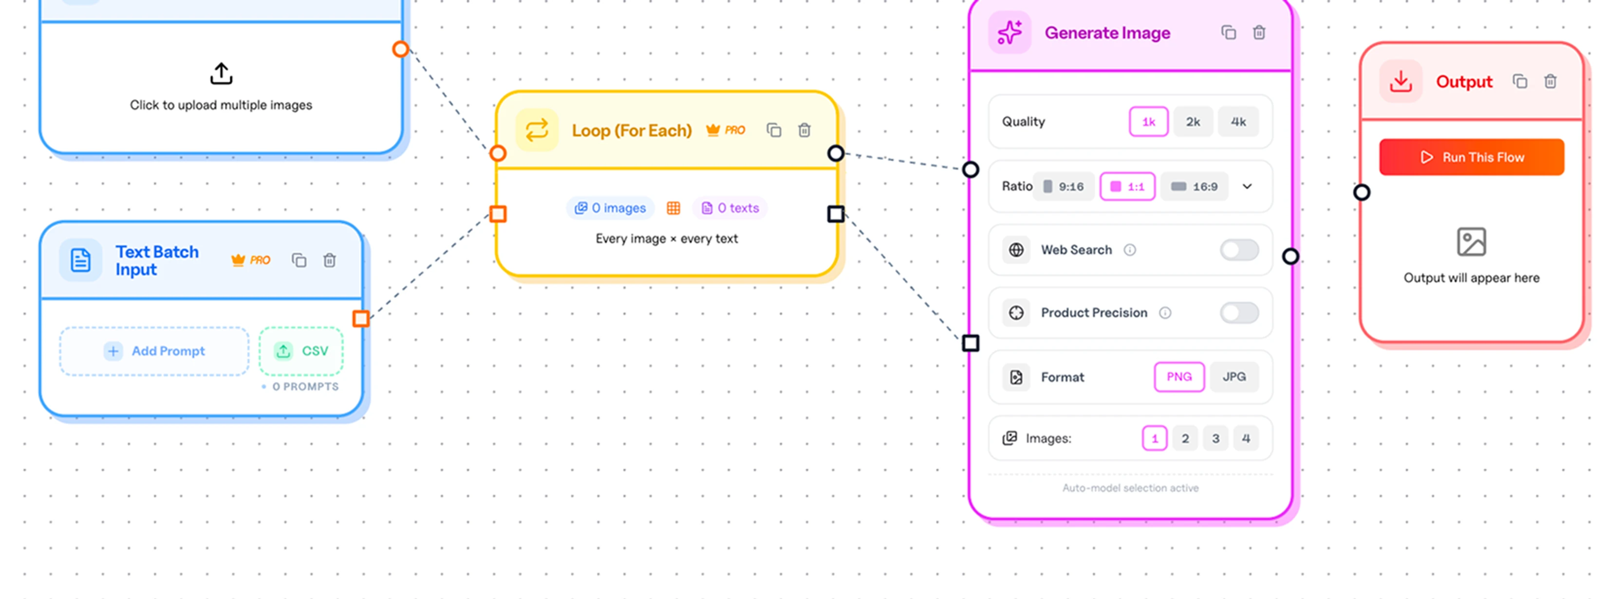Choose the 1:1 aspect ratio

(1127, 186)
